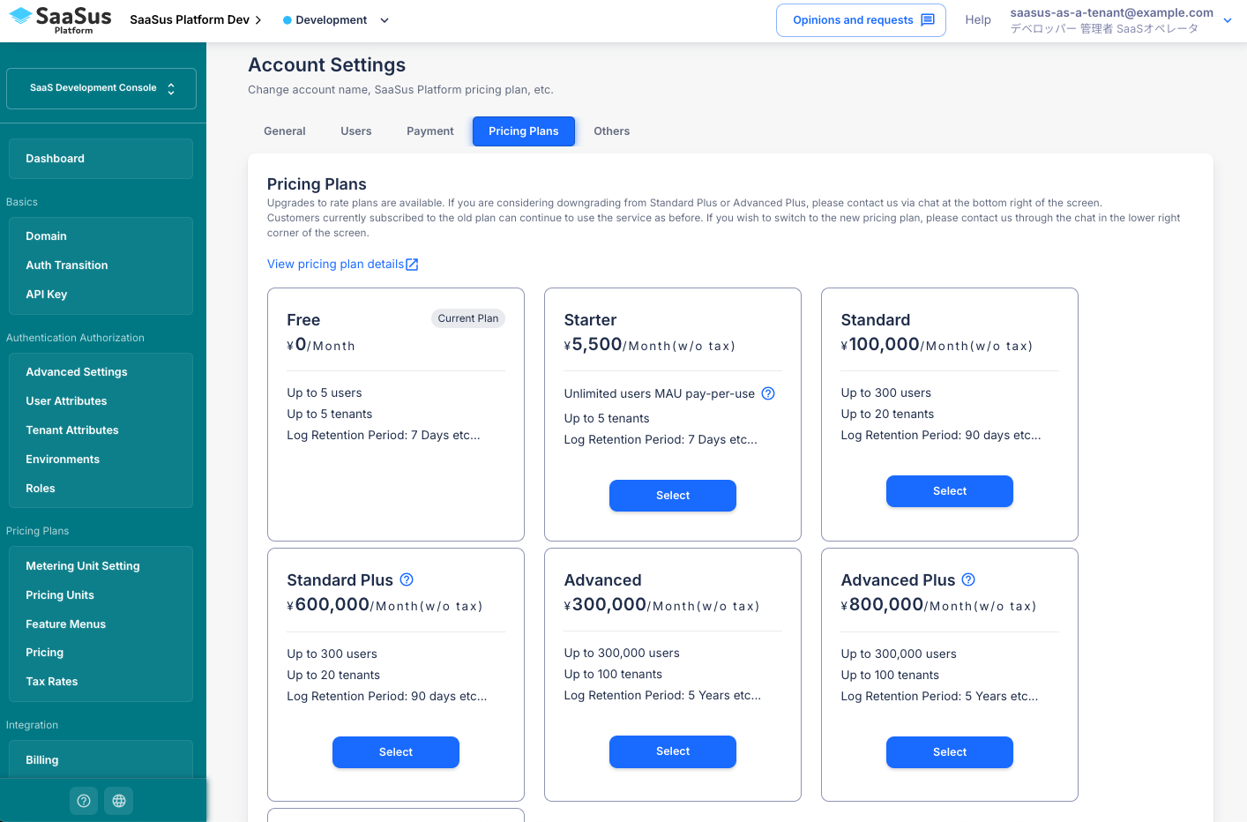Select the Starter plan
The height and width of the screenshot is (822, 1247).
pos(673,496)
